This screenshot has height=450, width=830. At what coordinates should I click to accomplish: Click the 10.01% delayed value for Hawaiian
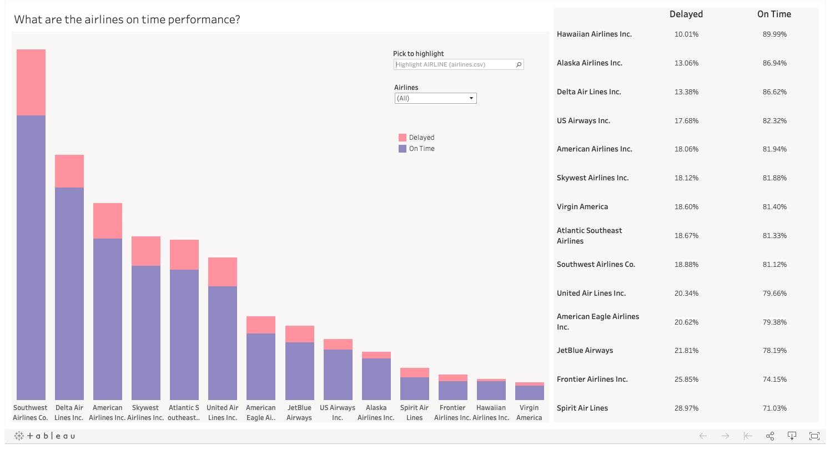click(686, 34)
